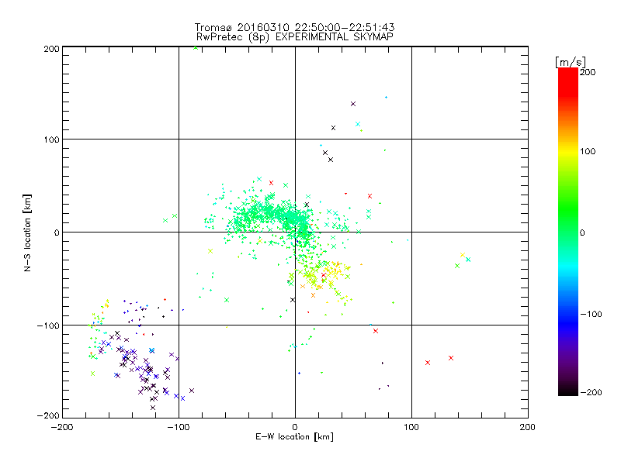
Task: Click the x-axis tick label 0
Action: click(295, 427)
